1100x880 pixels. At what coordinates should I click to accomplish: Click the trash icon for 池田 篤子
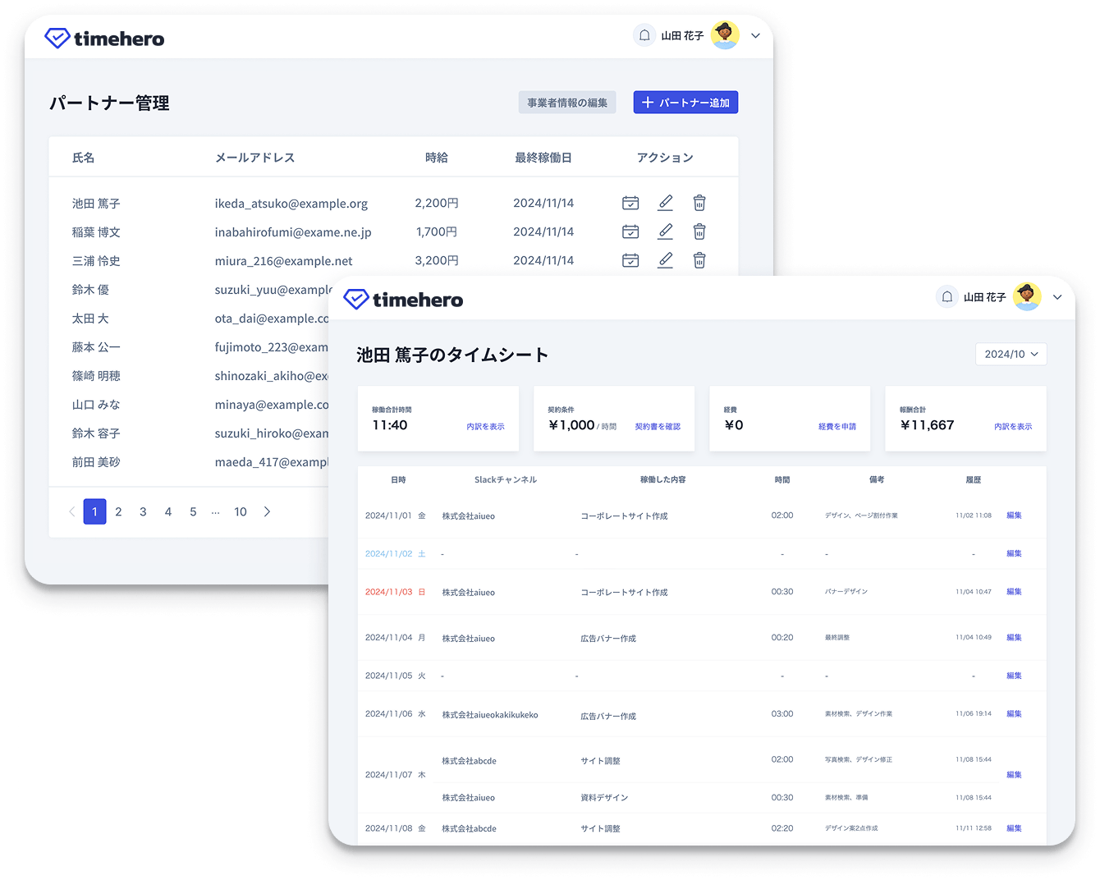pos(699,203)
